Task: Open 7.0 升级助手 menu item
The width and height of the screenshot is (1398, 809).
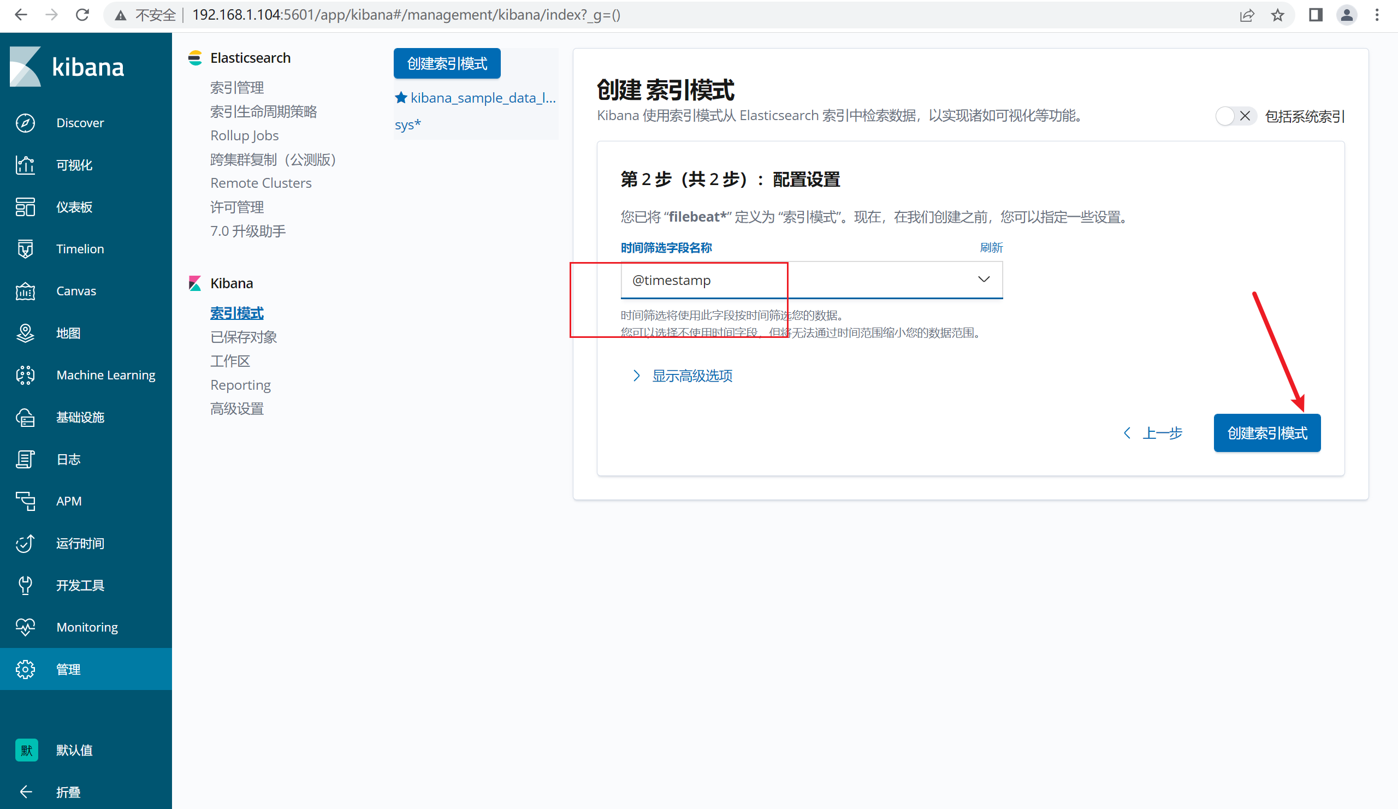Action: point(248,231)
